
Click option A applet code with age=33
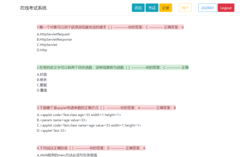click(x=79, y=115)
